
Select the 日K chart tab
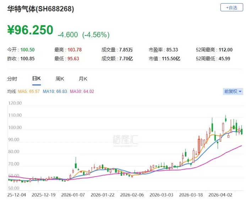coord(36,79)
